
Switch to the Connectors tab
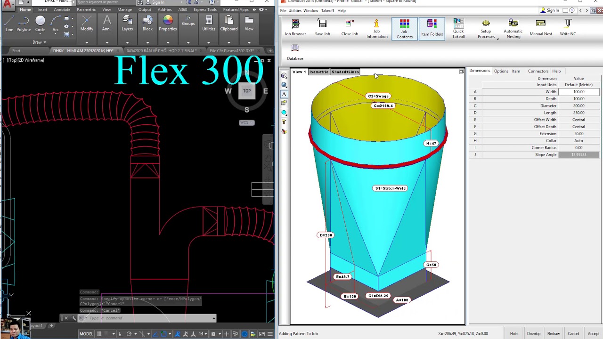point(538,71)
